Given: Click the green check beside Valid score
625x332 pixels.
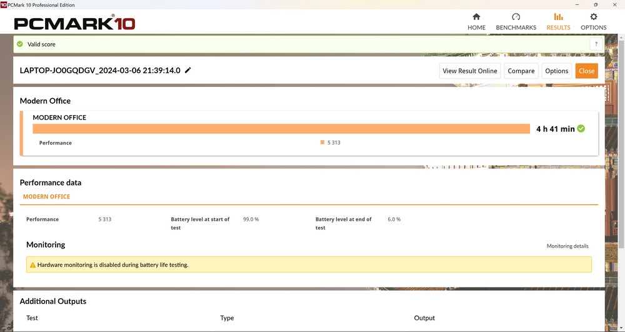Looking at the screenshot, I should [20, 44].
